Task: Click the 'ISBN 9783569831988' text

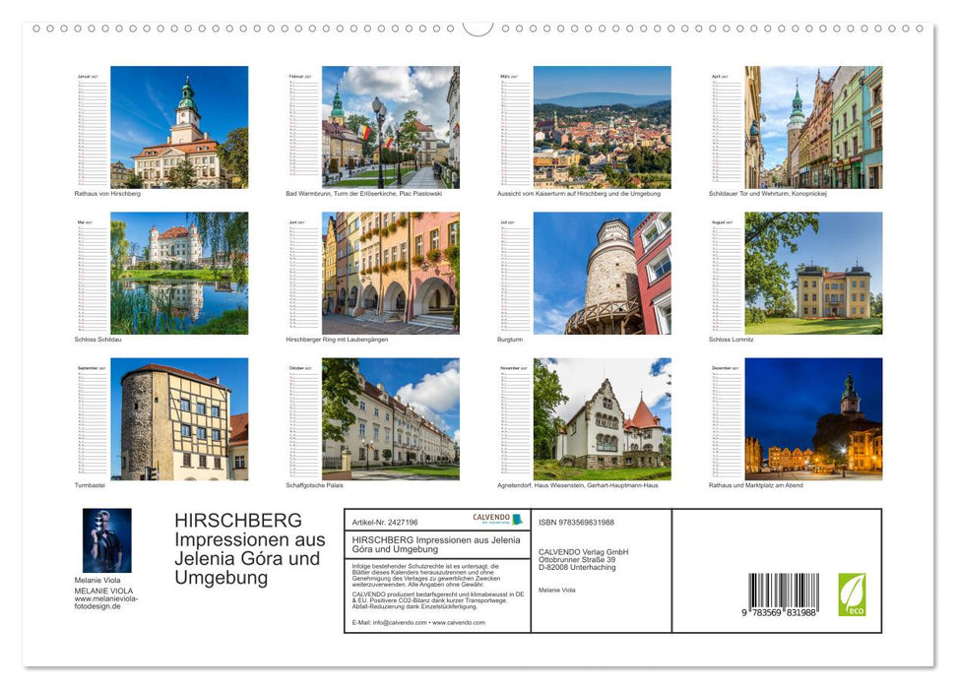Action: 576,523
